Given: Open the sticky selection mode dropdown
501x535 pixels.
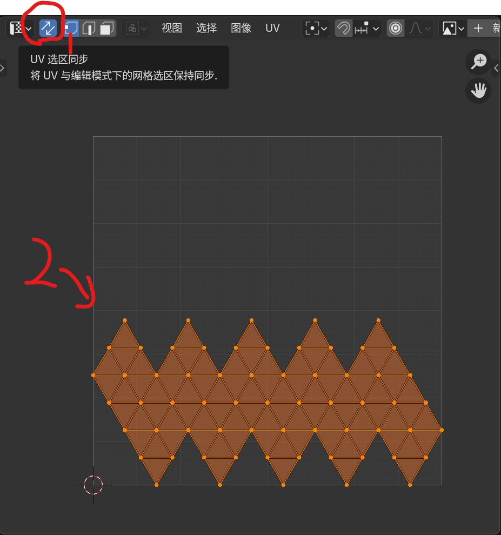Looking at the screenshot, I should [136, 28].
